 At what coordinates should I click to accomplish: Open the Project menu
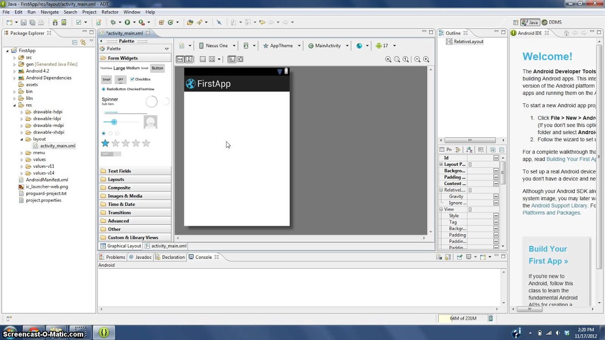pos(89,12)
